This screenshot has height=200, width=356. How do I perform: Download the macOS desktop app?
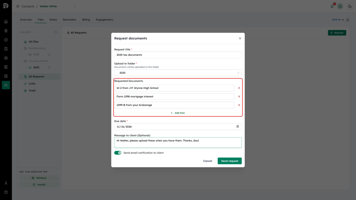point(39,185)
